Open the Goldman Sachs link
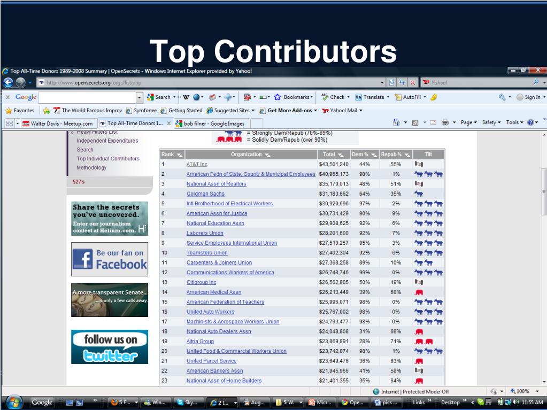 pyautogui.click(x=205, y=194)
